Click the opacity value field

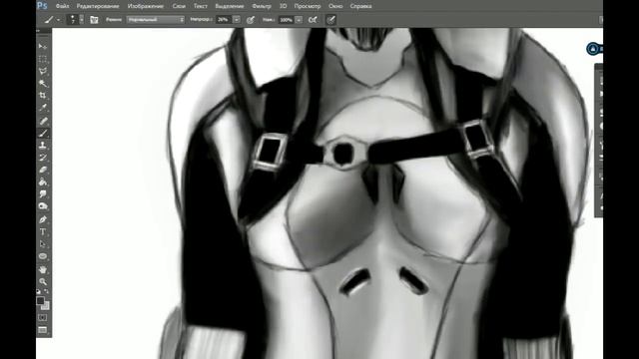tap(224, 20)
